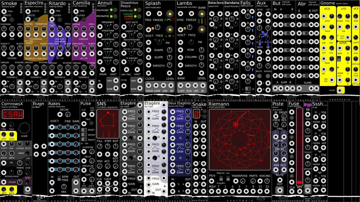Click Pulse CLK OUT jack
The width and height of the screenshot is (360, 202).
[x=92, y=114]
